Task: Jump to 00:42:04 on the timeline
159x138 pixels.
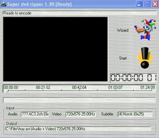Action: click(79, 88)
